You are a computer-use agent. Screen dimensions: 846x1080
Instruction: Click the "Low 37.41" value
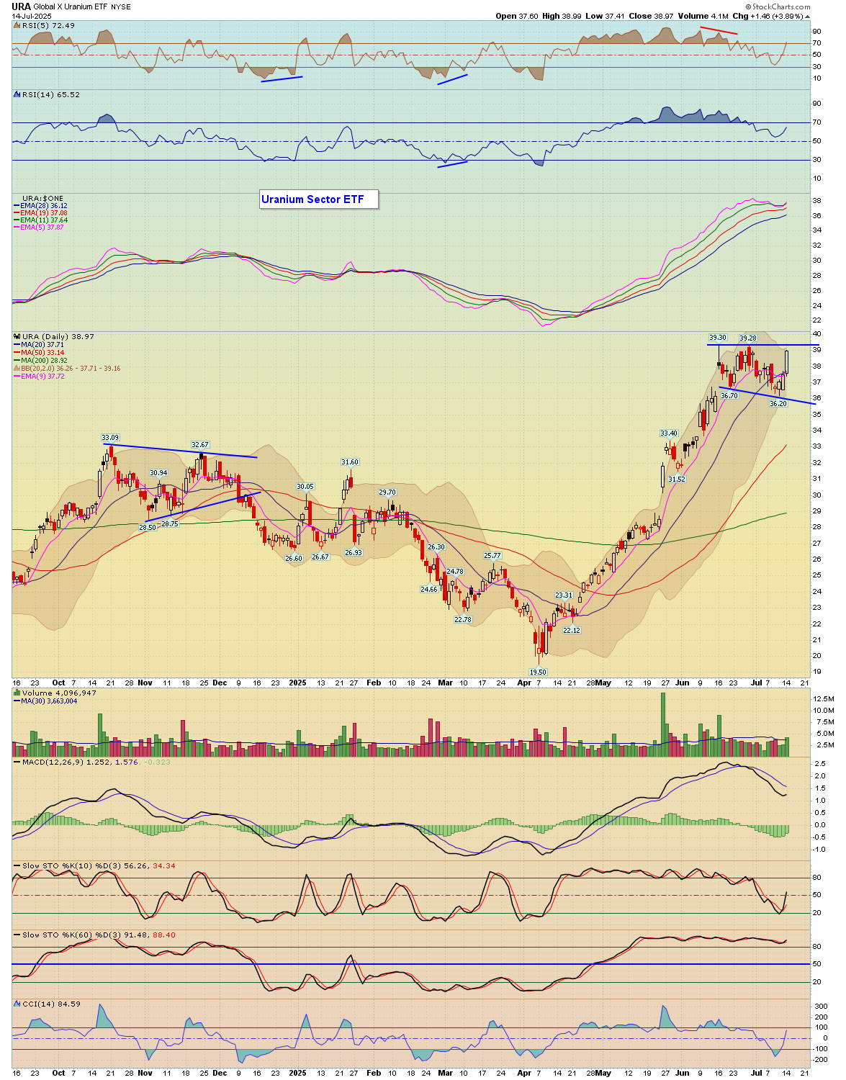(x=606, y=16)
